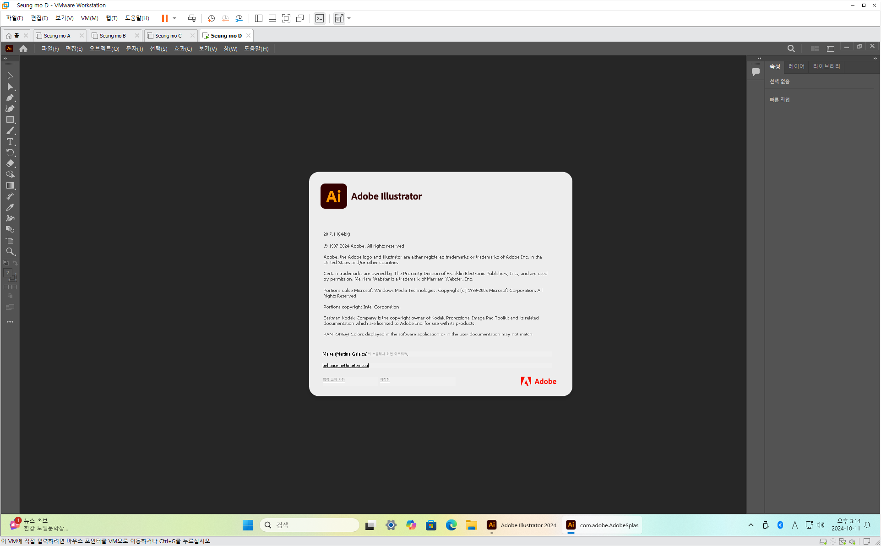Switch to the 레이어 panel tab

tap(796, 66)
